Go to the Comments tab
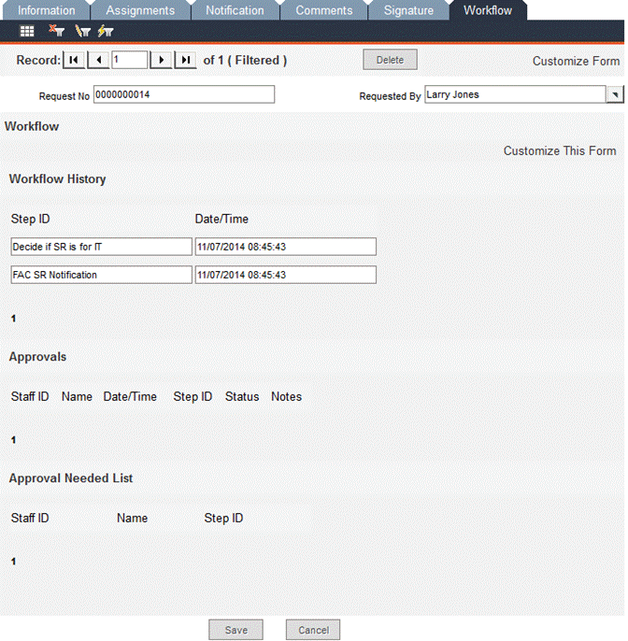 pyautogui.click(x=324, y=10)
